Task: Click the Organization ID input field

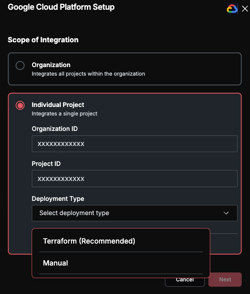Action: [x=135, y=144]
